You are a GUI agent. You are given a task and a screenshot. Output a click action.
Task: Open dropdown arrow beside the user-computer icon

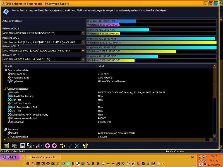33,146
